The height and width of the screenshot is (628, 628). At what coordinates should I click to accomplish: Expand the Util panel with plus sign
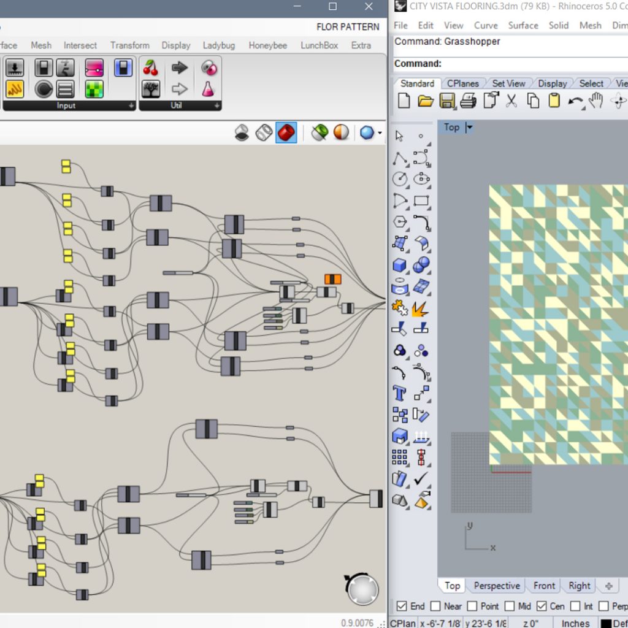pyautogui.click(x=216, y=105)
